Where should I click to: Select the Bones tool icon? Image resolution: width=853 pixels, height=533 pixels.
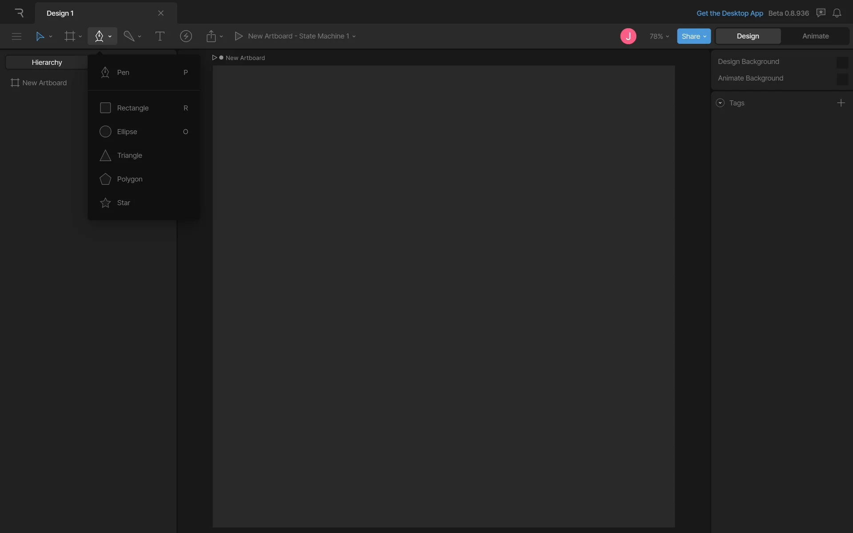(129, 36)
